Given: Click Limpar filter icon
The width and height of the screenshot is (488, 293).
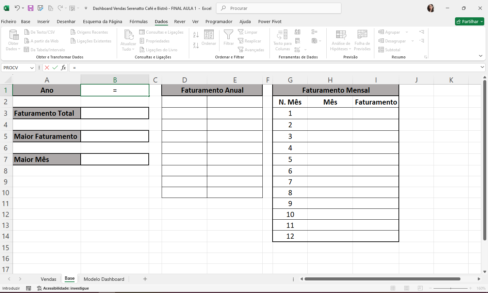Looking at the screenshot, I should (247, 32).
